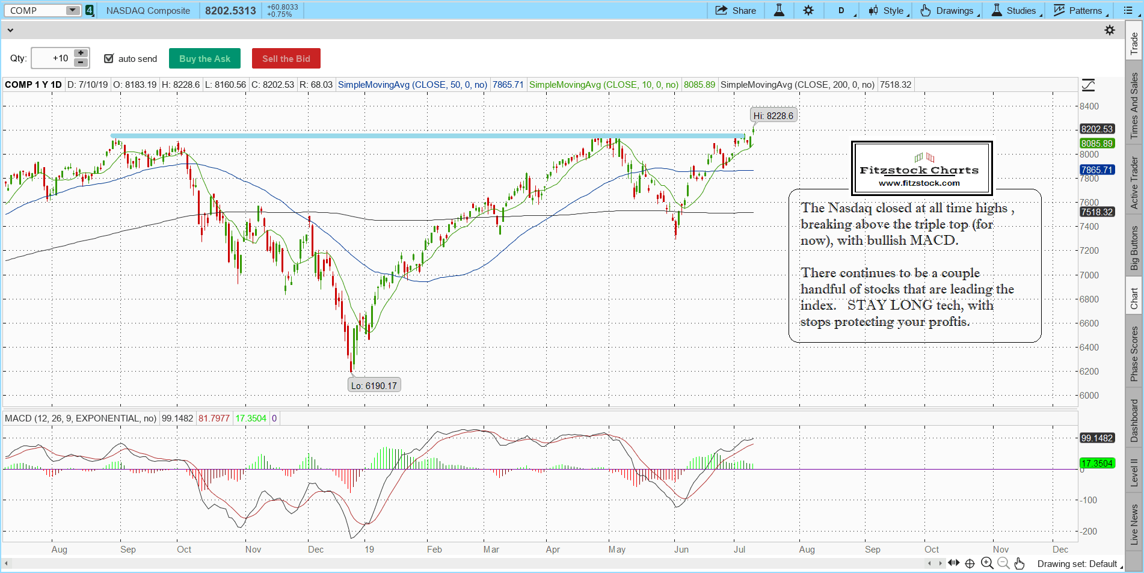Click the Buy the Ask button
This screenshot has height=573, width=1144.
click(x=205, y=58)
